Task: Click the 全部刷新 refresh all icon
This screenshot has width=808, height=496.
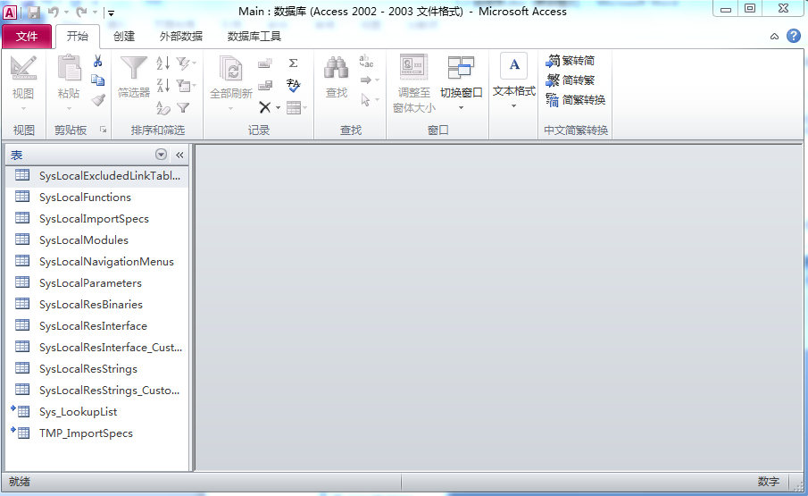Action: coord(231,69)
